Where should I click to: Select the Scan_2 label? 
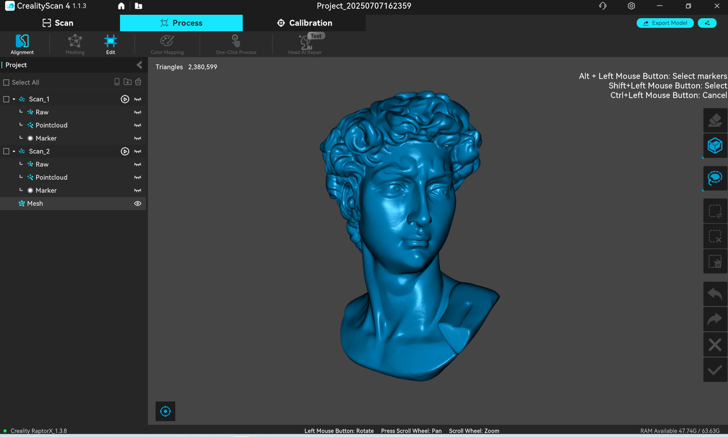pyautogui.click(x=39, y=151)
